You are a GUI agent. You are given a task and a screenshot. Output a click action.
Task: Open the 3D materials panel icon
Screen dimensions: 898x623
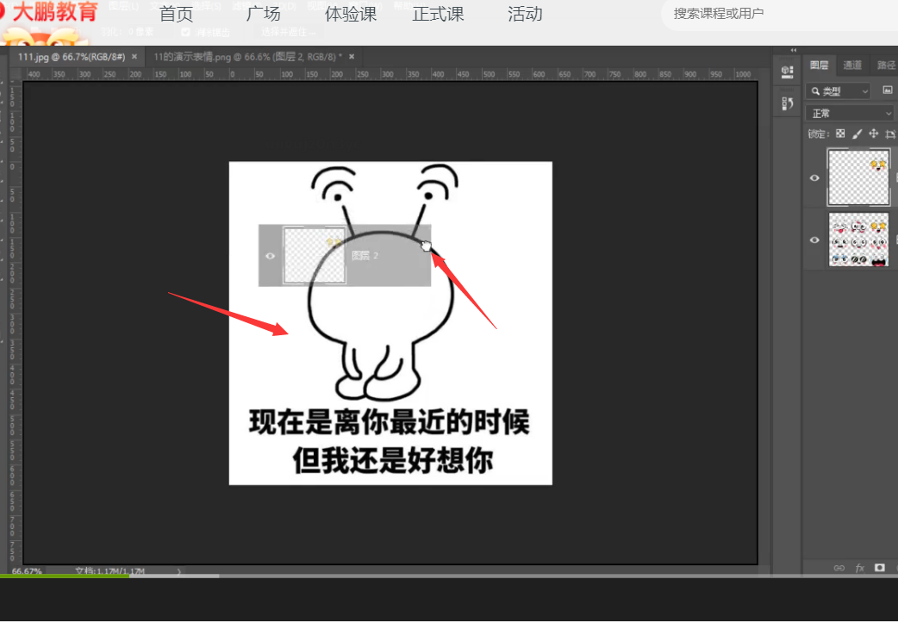tap(788, 72)
